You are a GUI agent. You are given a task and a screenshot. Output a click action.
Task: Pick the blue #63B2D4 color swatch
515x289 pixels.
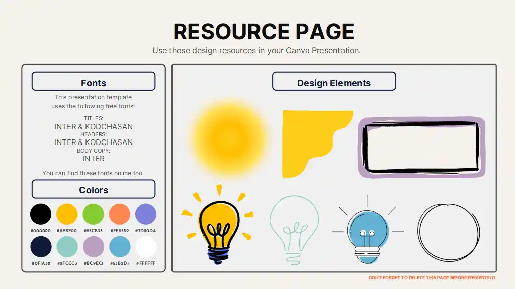coord(120,247)
